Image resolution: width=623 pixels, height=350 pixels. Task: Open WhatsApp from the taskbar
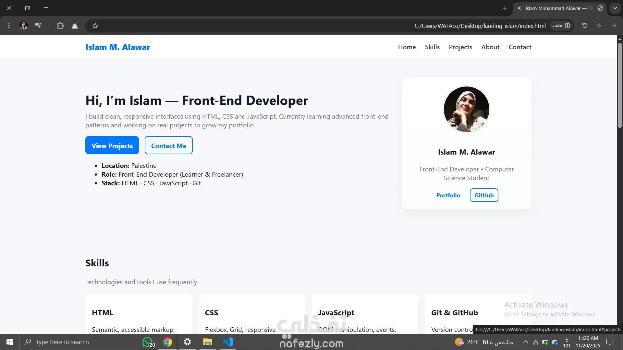pos(148,342)
